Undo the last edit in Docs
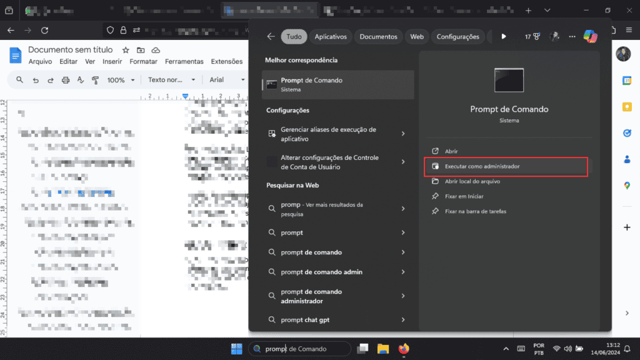This screenshot has width=640, height=360. point(36,80)
